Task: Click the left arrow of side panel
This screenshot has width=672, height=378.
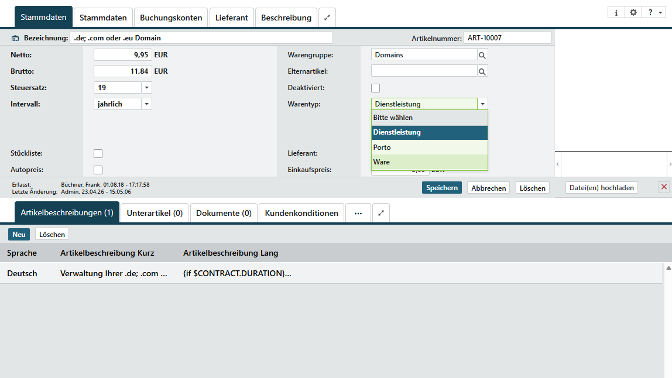Action: click(558, 164)
